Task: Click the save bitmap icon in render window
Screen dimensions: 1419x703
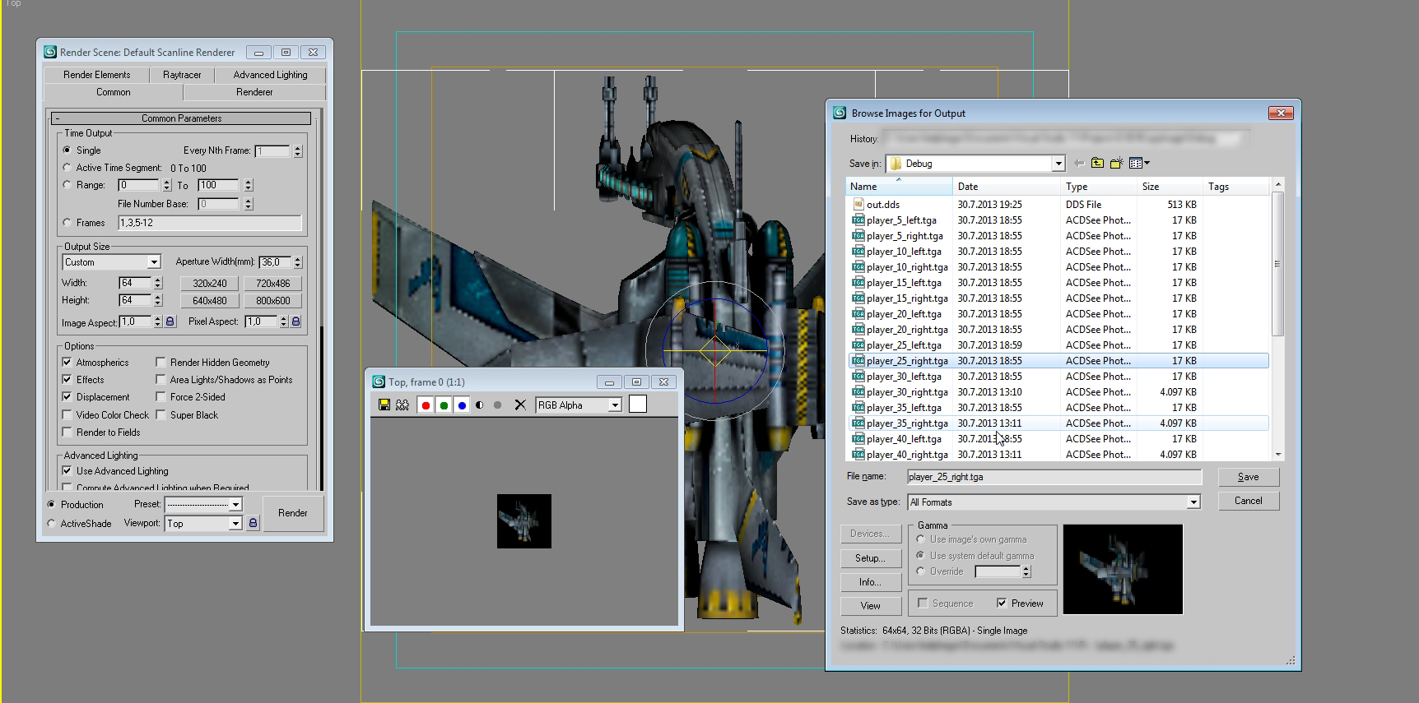Action: tap(384, 405)
